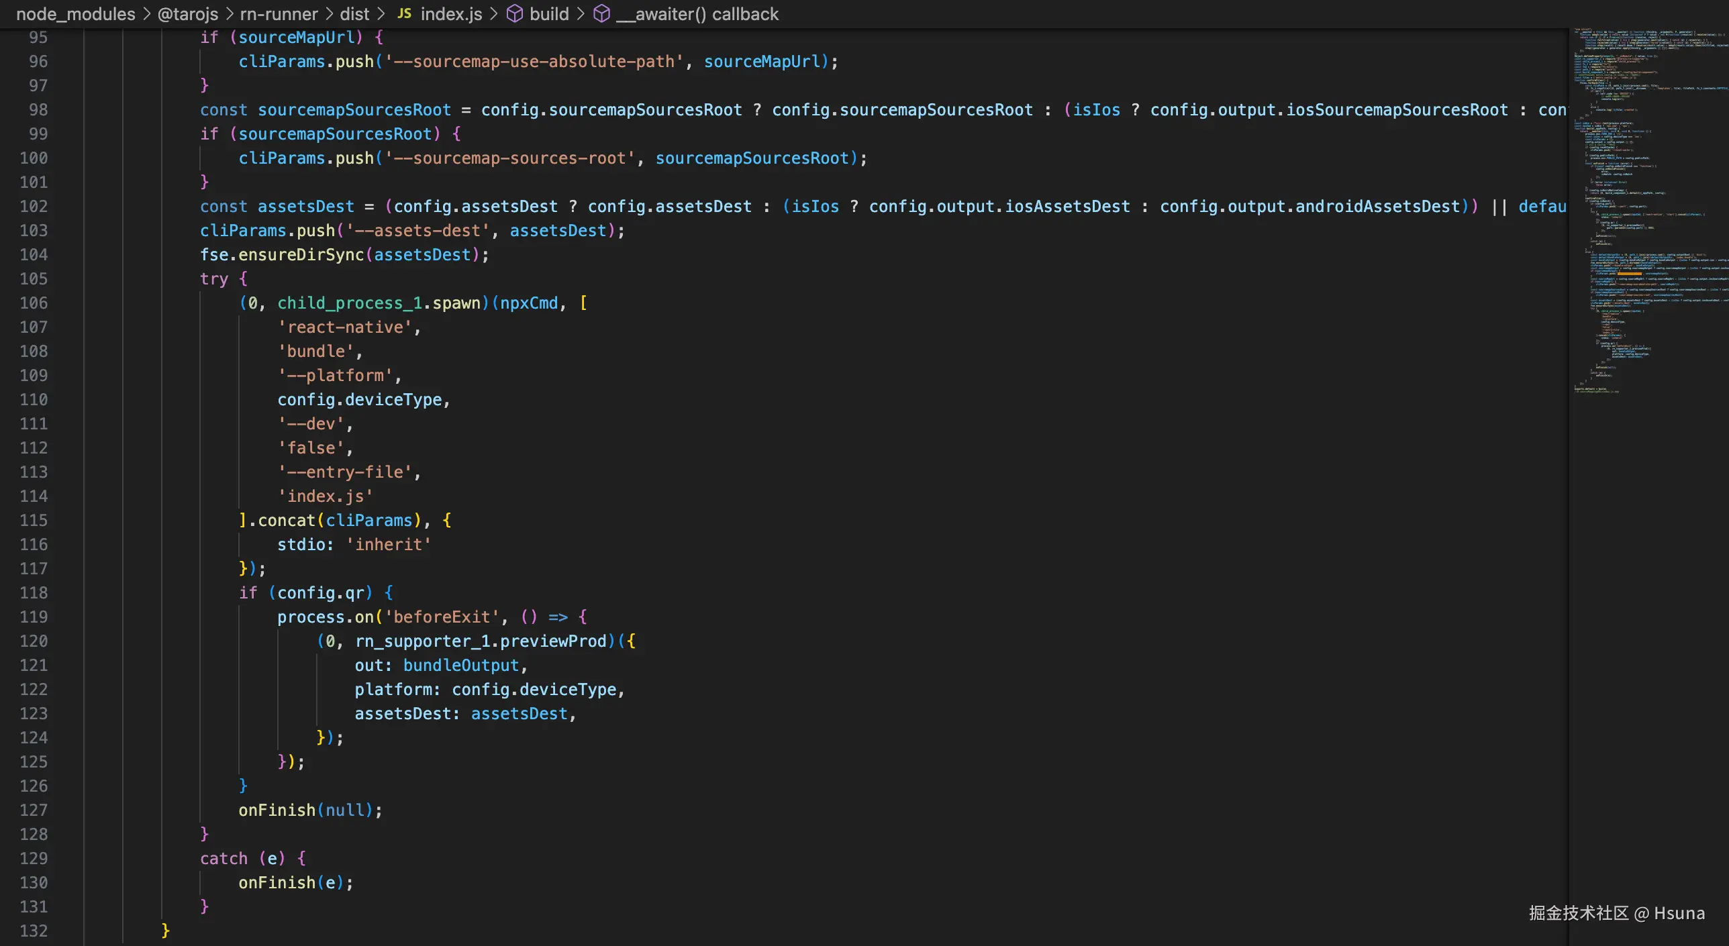Open @tarojs breadcrumb folder
The width and height of the screenshot is (1729, 946).
tap(188, 13)
